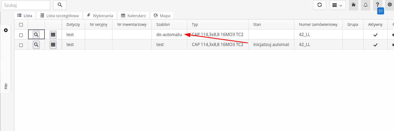The height and width of the screenshot is (131, 394).
Task: Open notifications bell icon
Action: coord(365,5)
